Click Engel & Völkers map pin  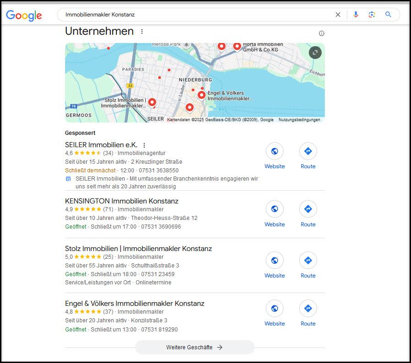[201, 95]
